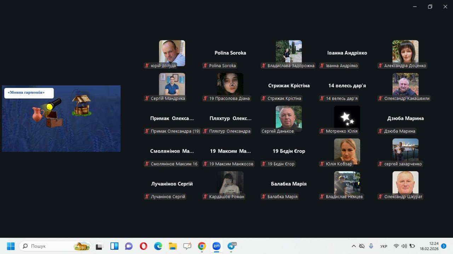Select the shared screen «Мовна гармонія» slide

[x=61, y=118]
